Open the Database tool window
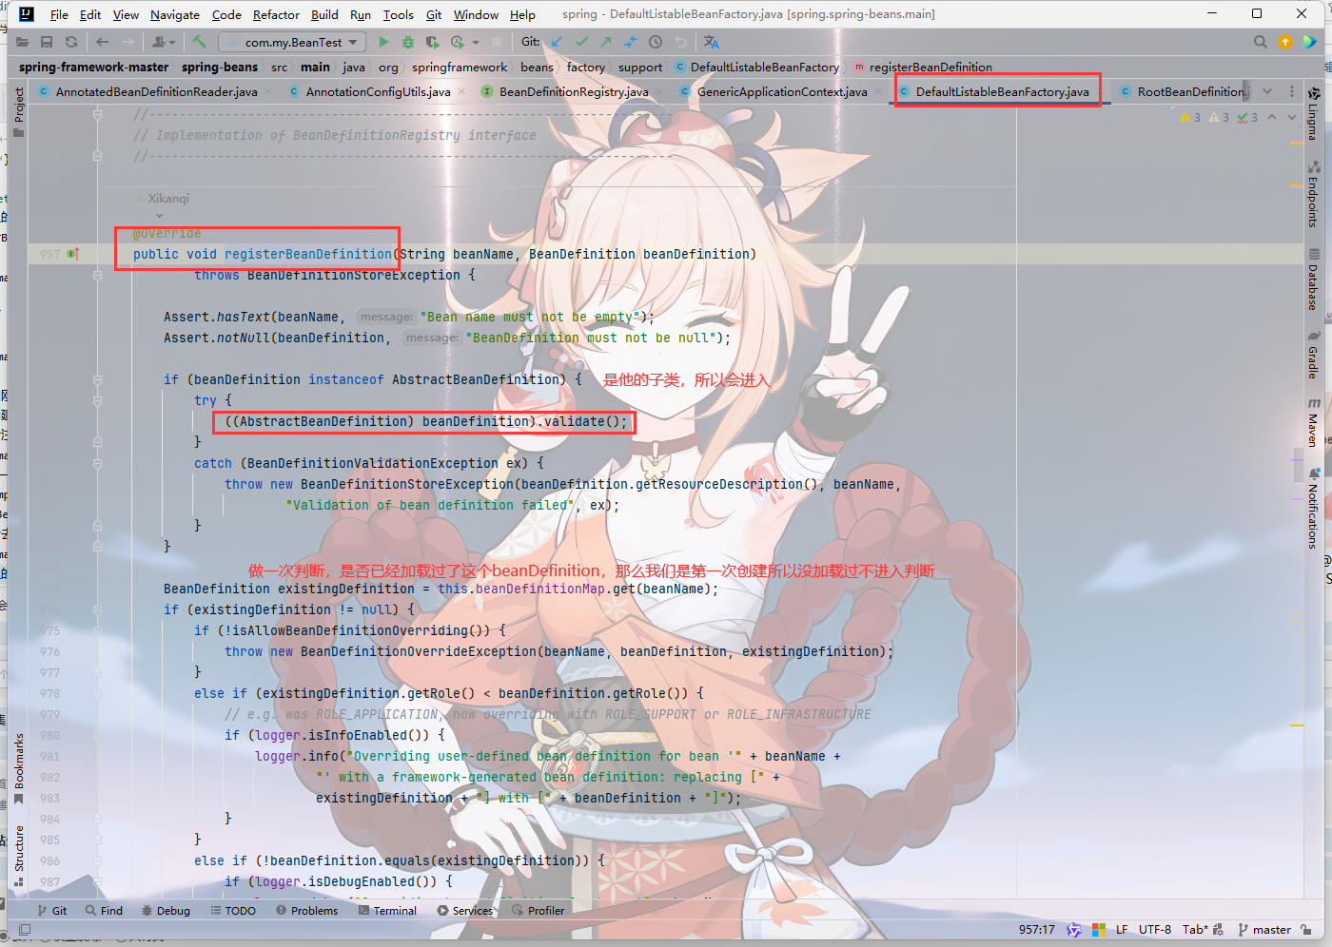The height and width of the screenshot is (947, 1332). pos(1314,279)
